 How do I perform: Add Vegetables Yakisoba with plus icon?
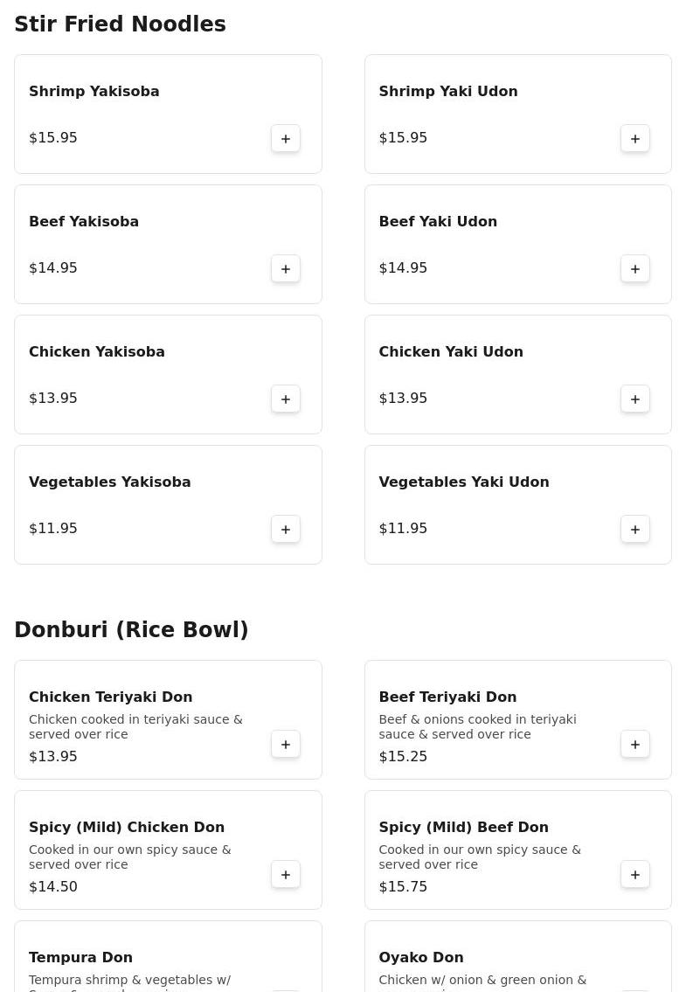pos(286,530)
